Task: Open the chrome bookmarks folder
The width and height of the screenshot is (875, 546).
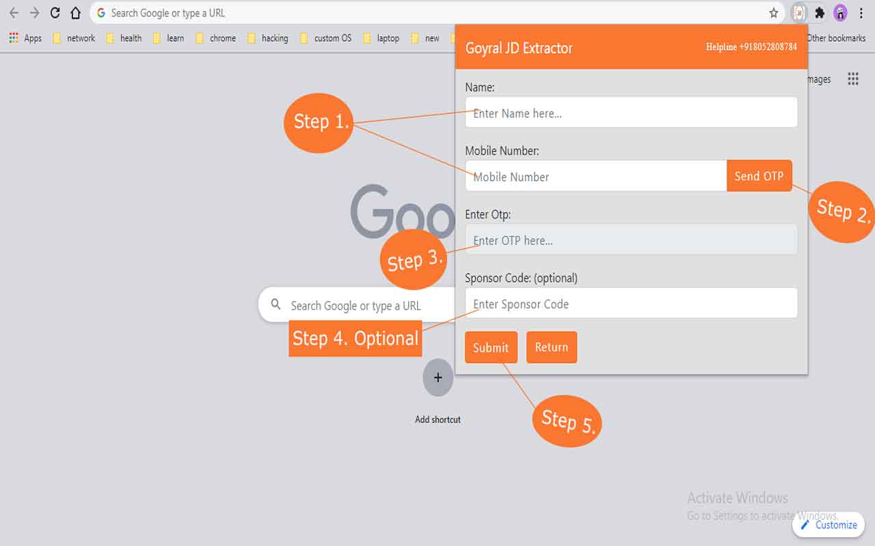Action: click(215, 38)
